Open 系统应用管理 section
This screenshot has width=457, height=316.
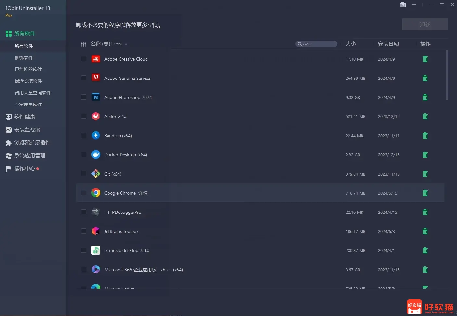click(x=26, y=156)
